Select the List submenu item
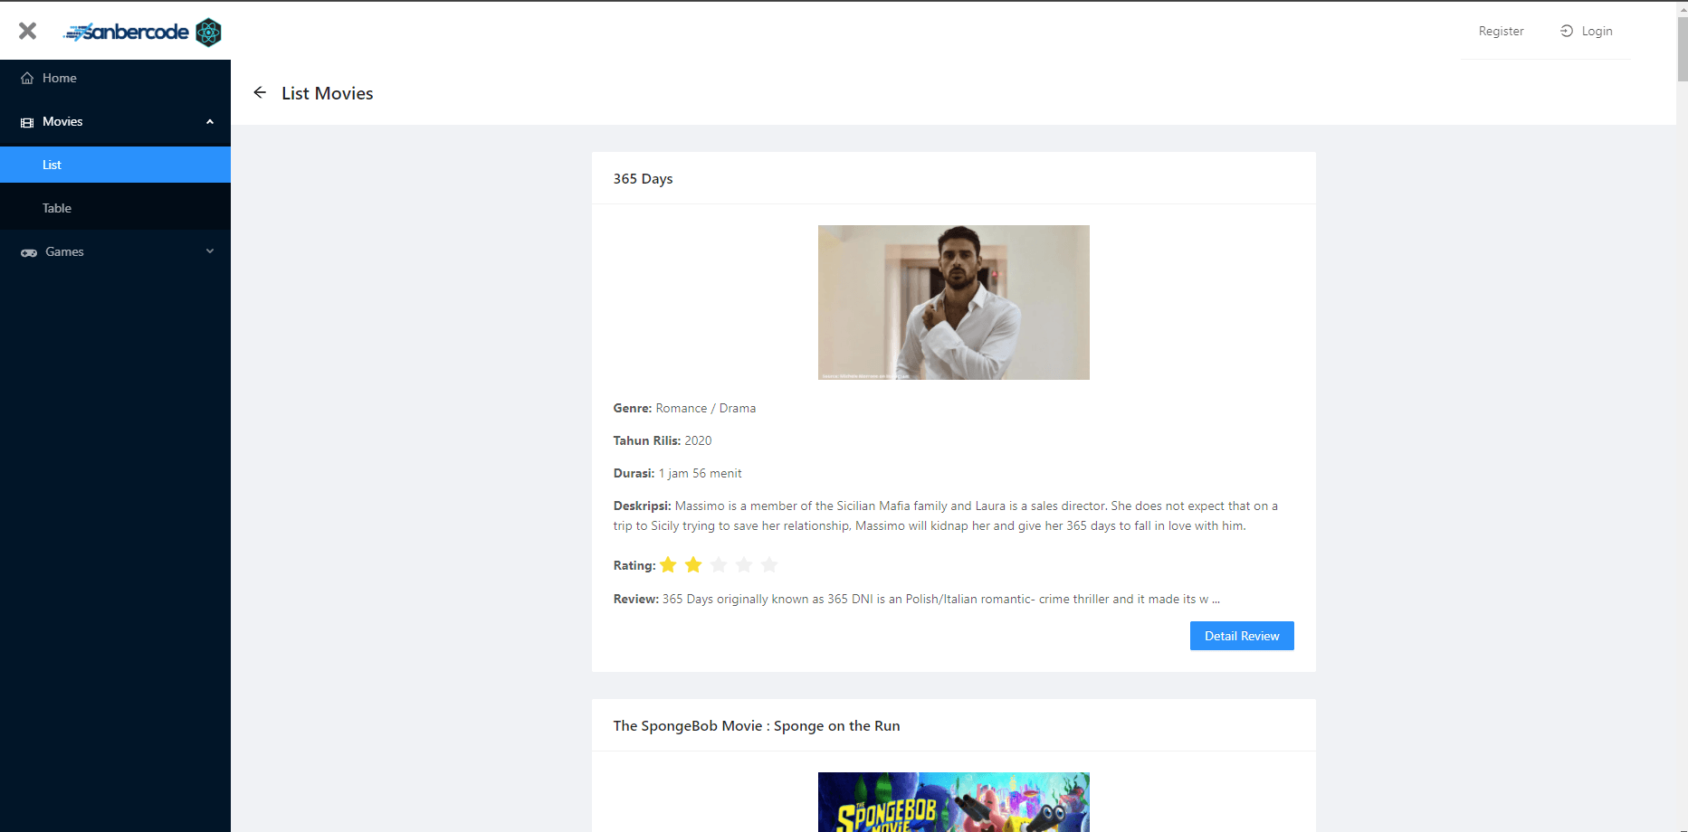 point(115,165)
